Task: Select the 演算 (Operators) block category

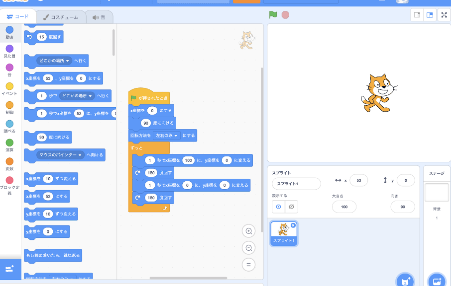Action: pos(9,145)
